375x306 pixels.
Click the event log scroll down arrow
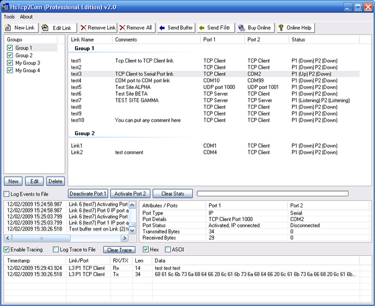(x=133, y=230)
